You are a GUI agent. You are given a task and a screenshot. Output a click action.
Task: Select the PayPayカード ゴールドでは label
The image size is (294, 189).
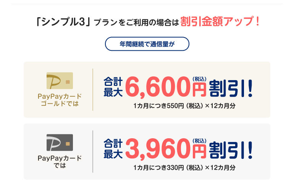coord(60,100)
